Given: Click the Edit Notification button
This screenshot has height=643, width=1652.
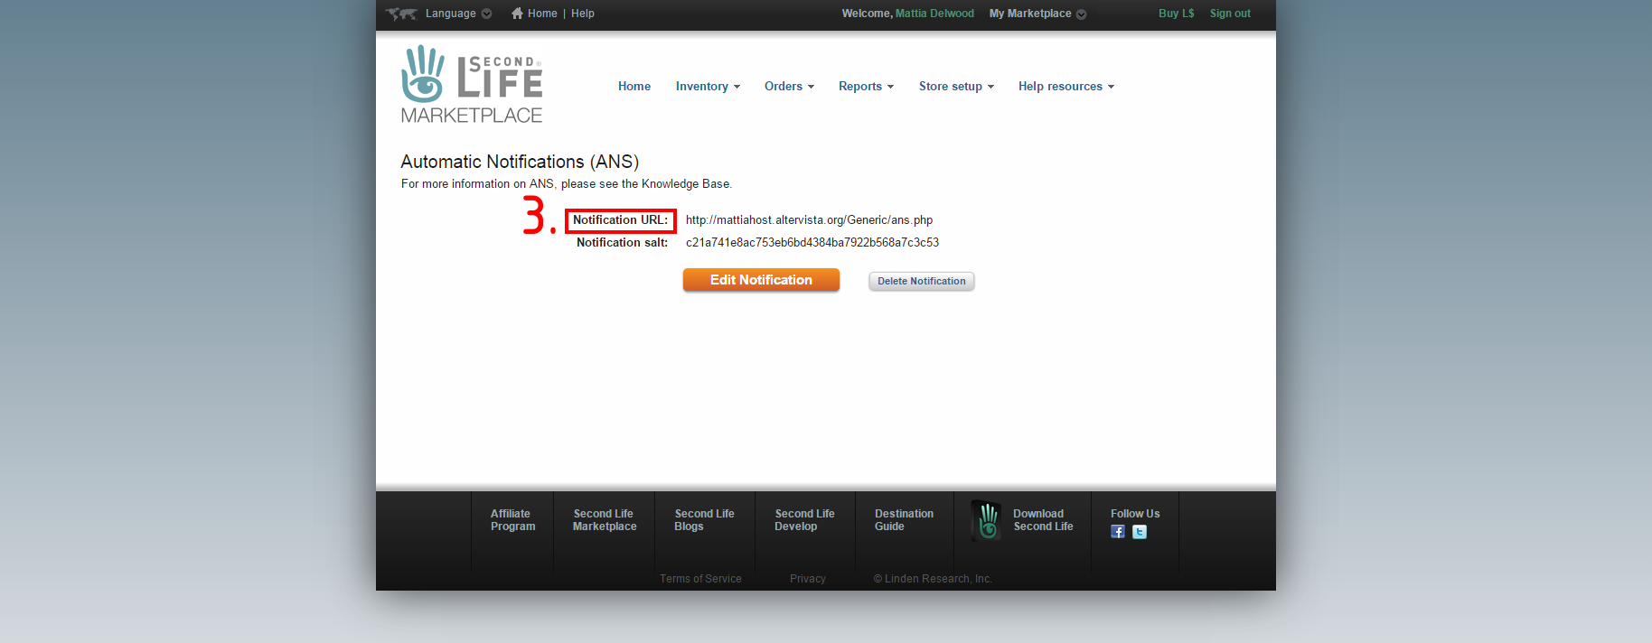Looking at the screenshot, I should point(761,280).
